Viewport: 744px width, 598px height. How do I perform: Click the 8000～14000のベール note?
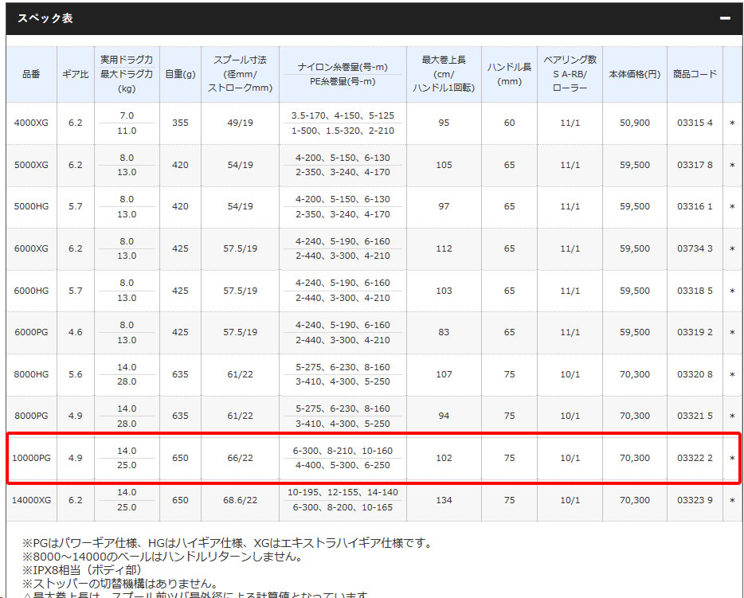point(163,557)
